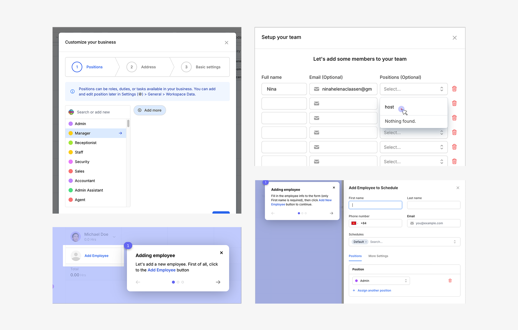Screen dimensions: 518x330
Task: Click next arrow in small Adding employee tooltip
Action: click(x=332, y=213)
